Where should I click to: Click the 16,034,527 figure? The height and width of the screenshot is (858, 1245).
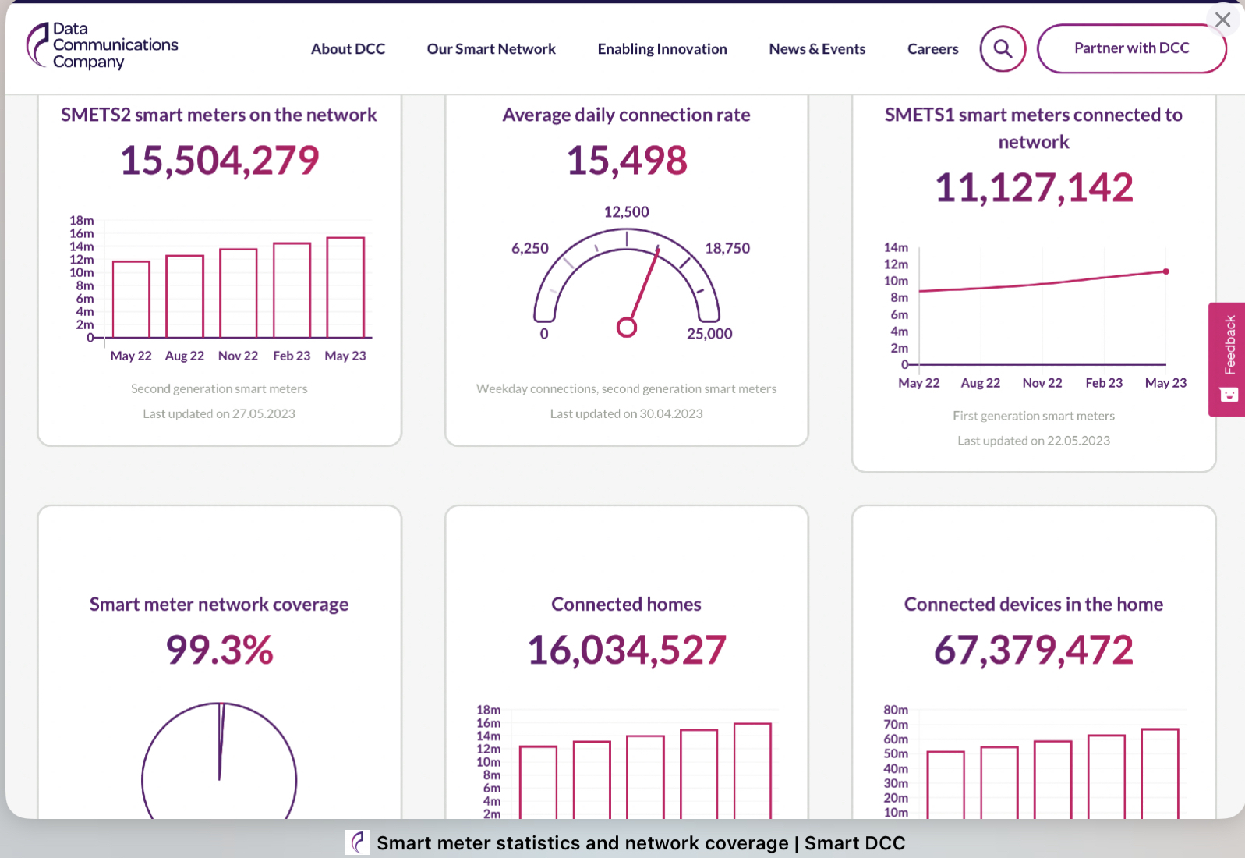coord(626,650)
